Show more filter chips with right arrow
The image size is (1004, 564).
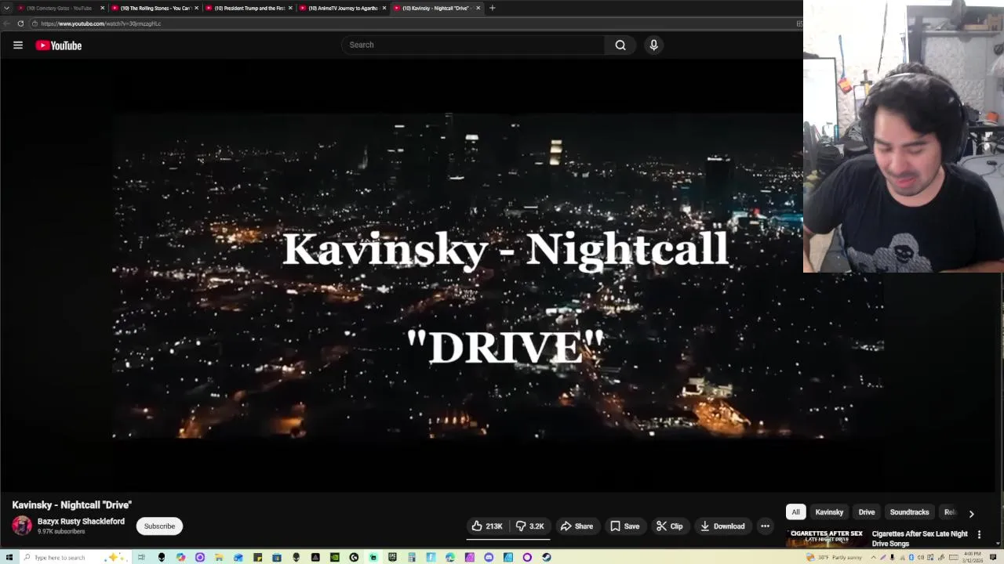[x=971, y=514]
